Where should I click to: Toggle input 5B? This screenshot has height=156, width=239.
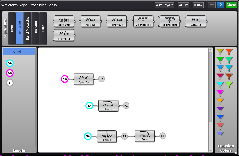point(10,73)
